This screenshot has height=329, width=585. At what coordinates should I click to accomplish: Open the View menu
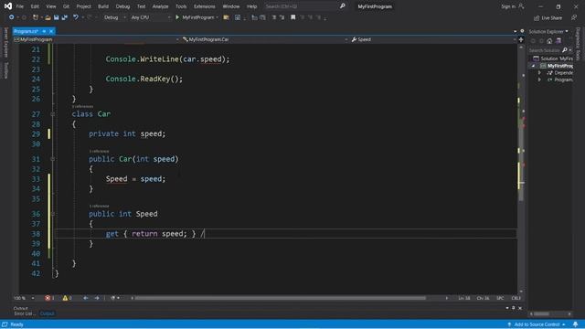tap(51, 6)
